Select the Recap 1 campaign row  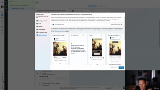(21, 2)
